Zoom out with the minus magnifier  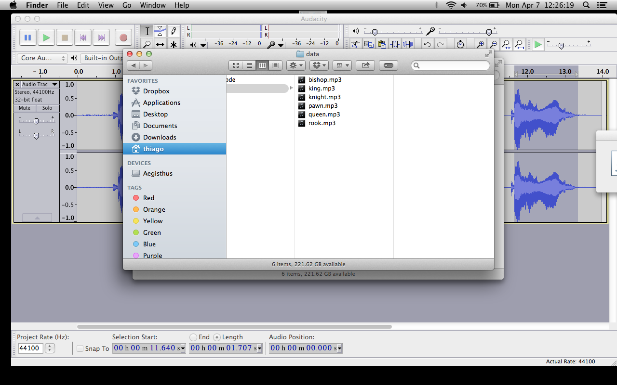(493, 44)
